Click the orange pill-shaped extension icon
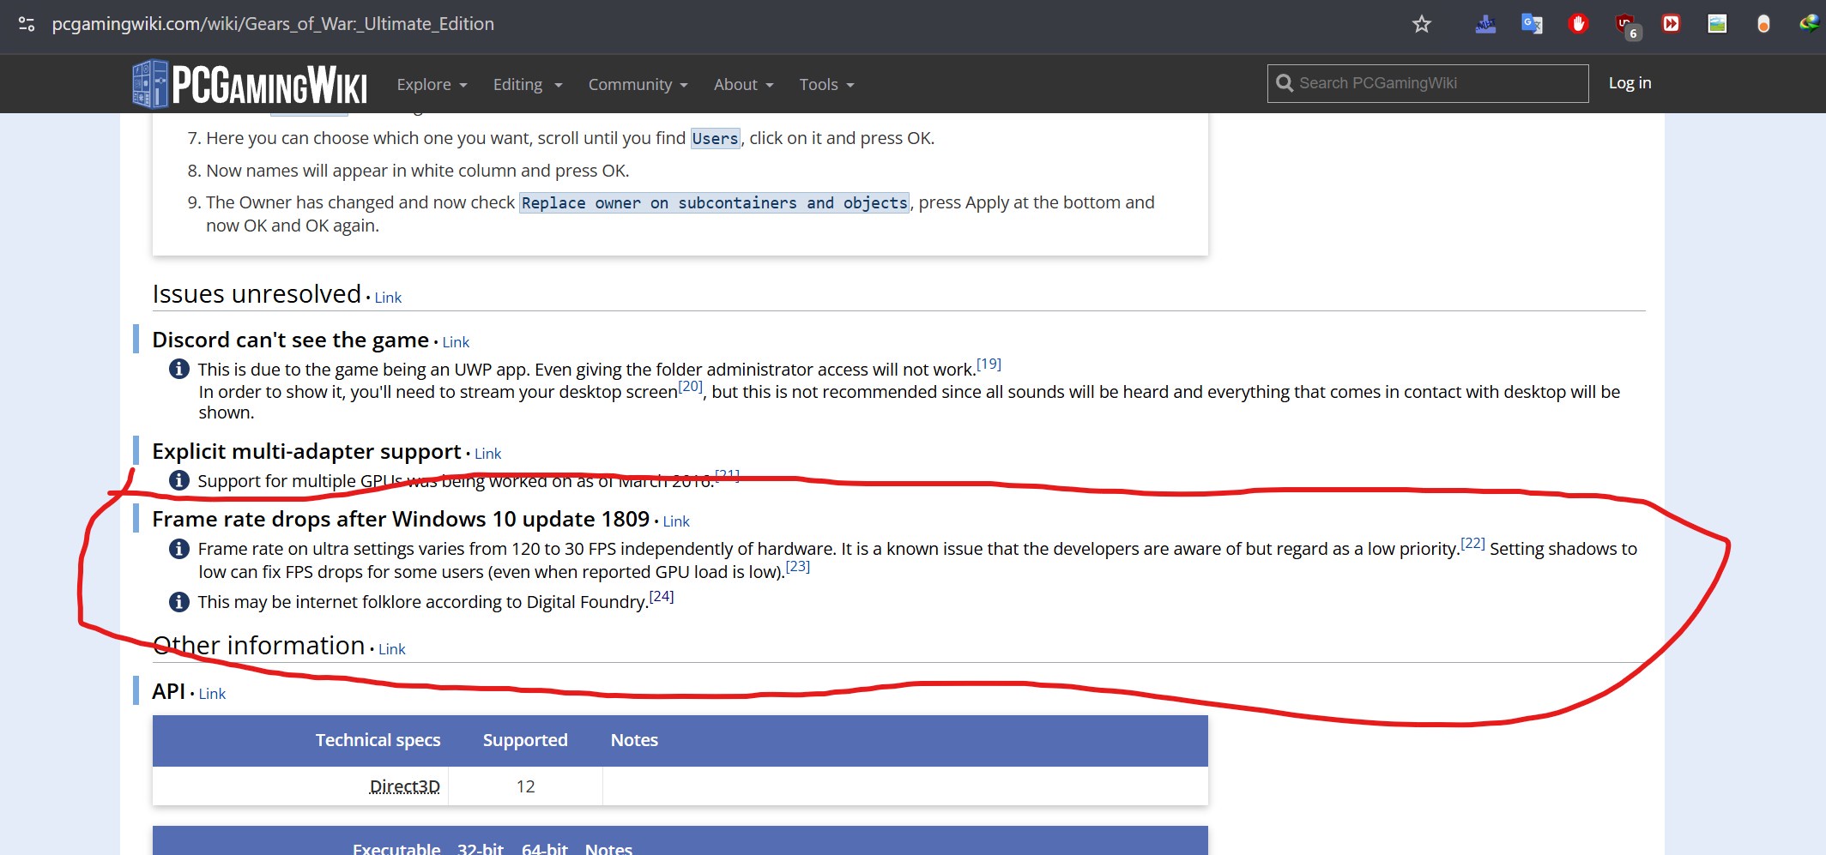The image size is (1826, 855). click(1763, 24)
